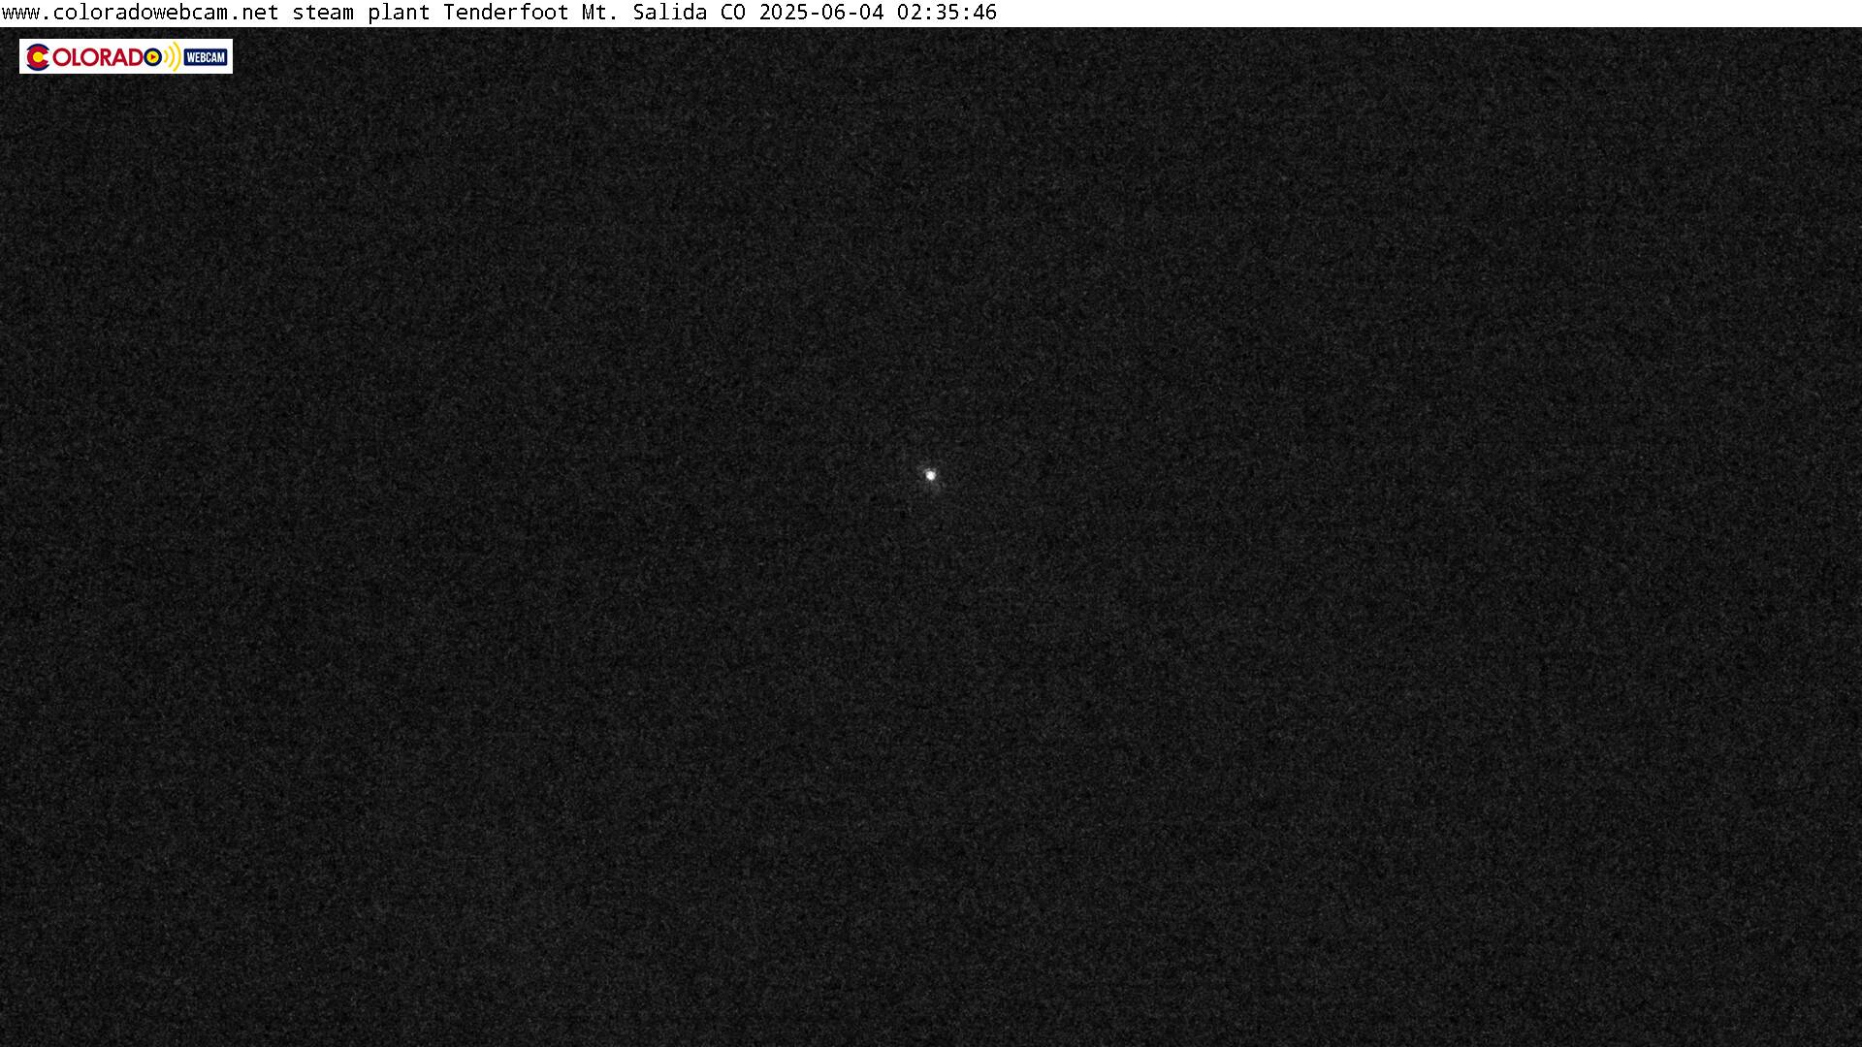Click the 'steam plant' caption text

point(362,13)
